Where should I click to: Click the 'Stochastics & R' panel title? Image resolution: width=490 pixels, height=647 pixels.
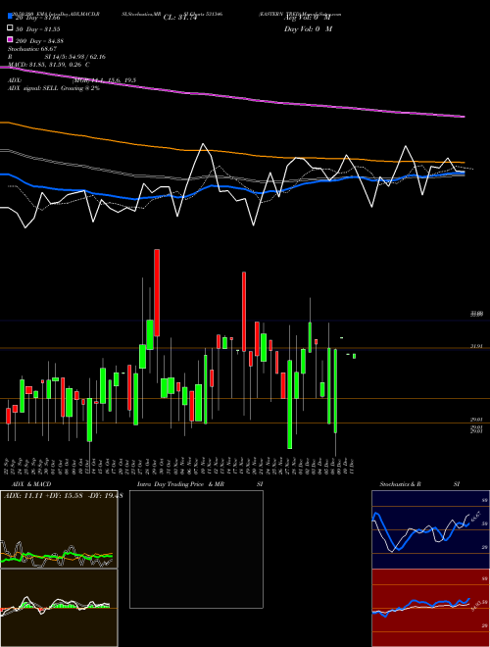tap(400, 484)
